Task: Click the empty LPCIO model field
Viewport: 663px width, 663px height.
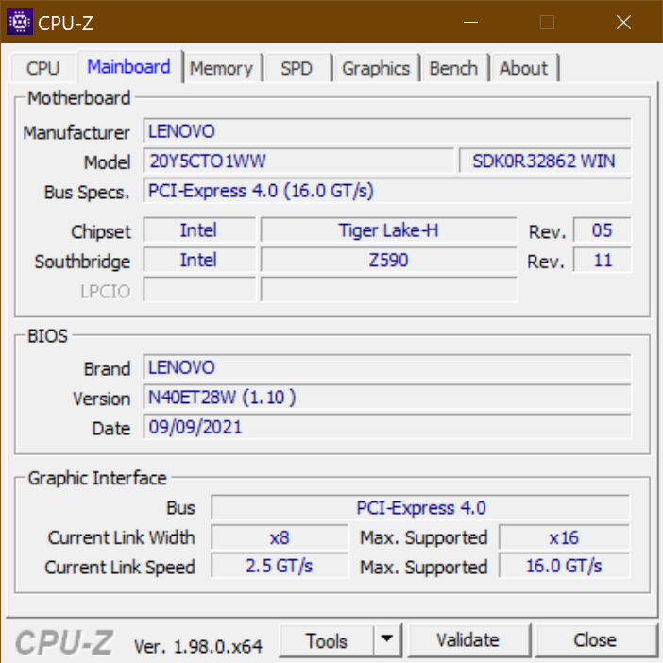Action: (x=388, y=290)
